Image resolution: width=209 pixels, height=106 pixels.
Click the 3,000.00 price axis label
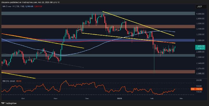click(x=200, y=40)
